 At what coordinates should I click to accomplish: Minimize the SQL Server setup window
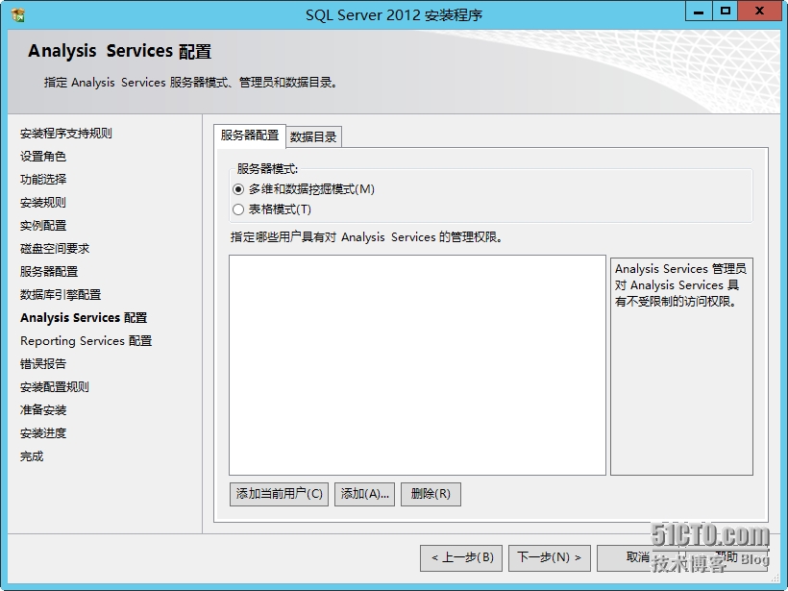(699, 12)
